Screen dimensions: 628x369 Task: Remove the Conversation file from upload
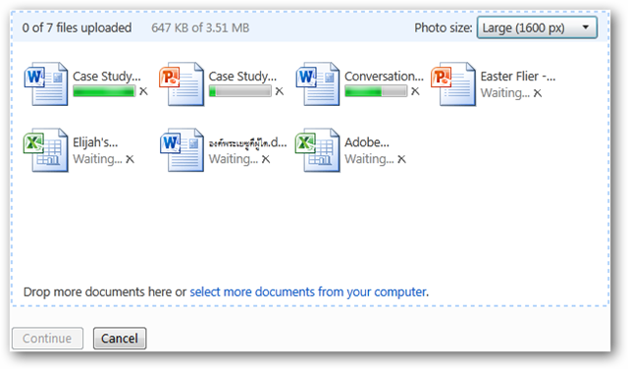point(415,91)
